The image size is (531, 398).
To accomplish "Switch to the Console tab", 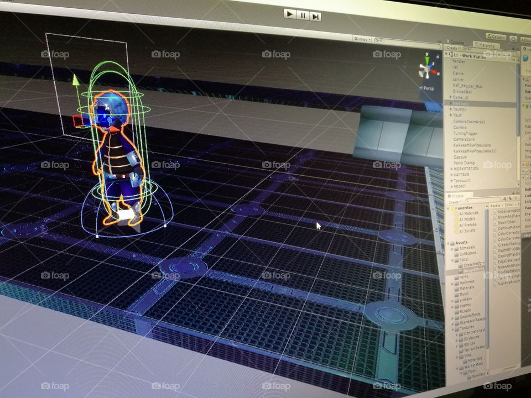I will [456, 42].
